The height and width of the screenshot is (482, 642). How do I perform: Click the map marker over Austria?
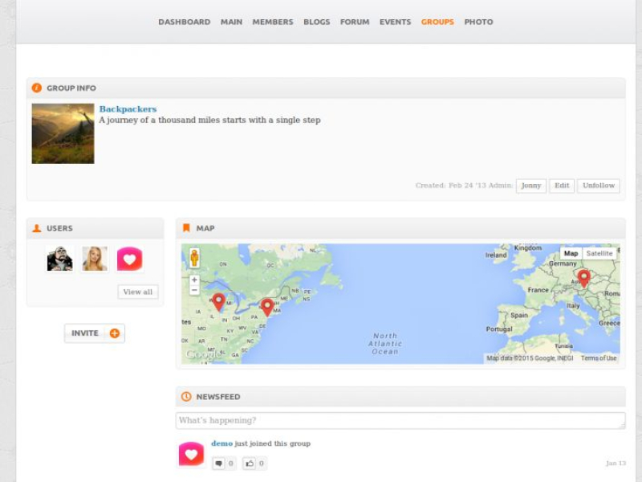pos(583,278)
